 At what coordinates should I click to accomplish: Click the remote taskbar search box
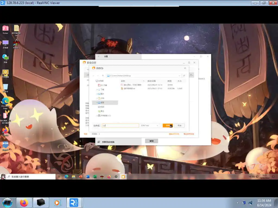point(31,177)
